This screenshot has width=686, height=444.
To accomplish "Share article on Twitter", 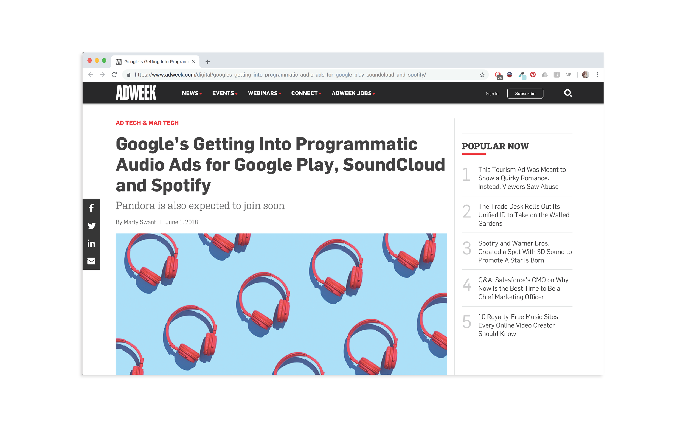I will (91, 226).
